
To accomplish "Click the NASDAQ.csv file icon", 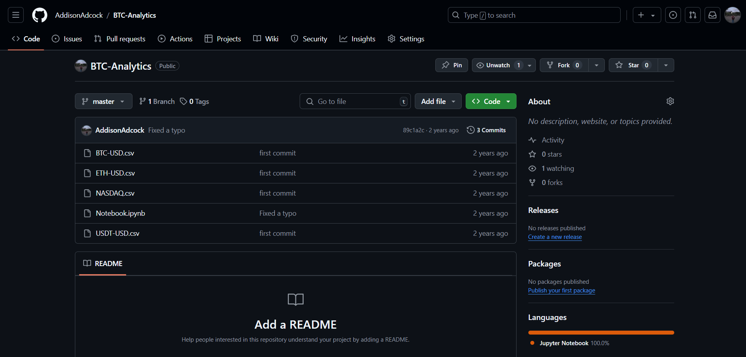I will (x=88, y=193).
